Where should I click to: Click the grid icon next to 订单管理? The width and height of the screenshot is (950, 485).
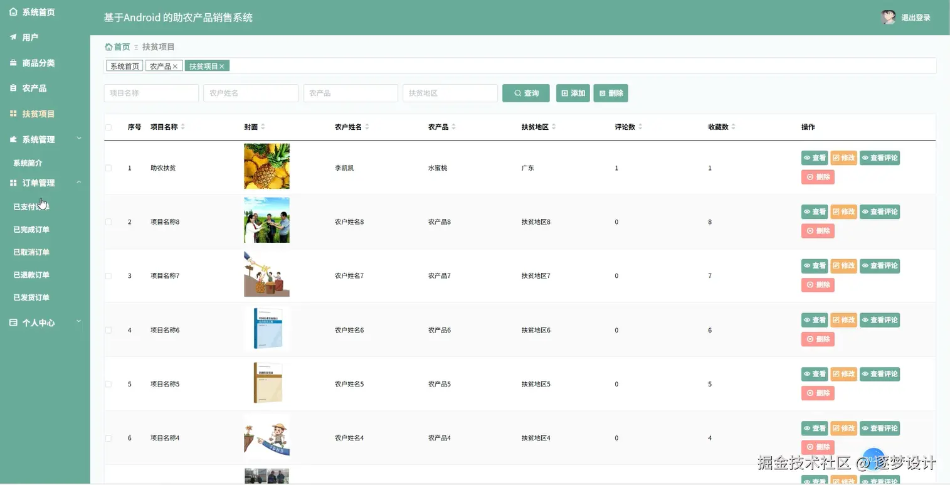point(13,183)
